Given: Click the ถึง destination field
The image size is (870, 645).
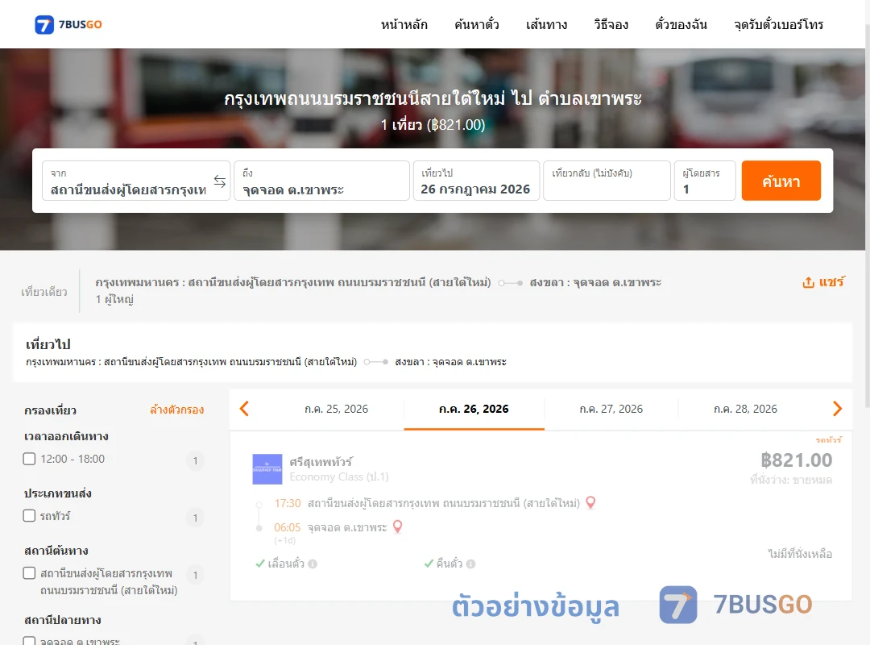Looking at the screenshot, I should (x=321, y=181).
